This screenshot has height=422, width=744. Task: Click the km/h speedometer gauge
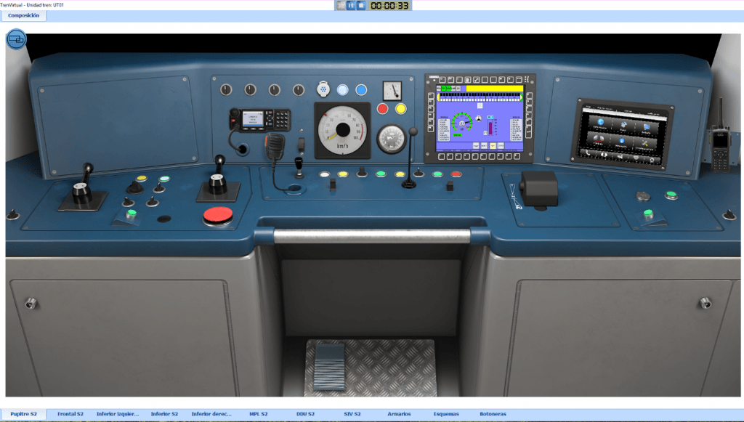coord(342,131)
